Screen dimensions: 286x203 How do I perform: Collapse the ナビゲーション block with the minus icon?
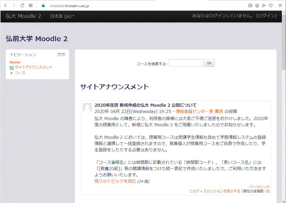(59, 55)
